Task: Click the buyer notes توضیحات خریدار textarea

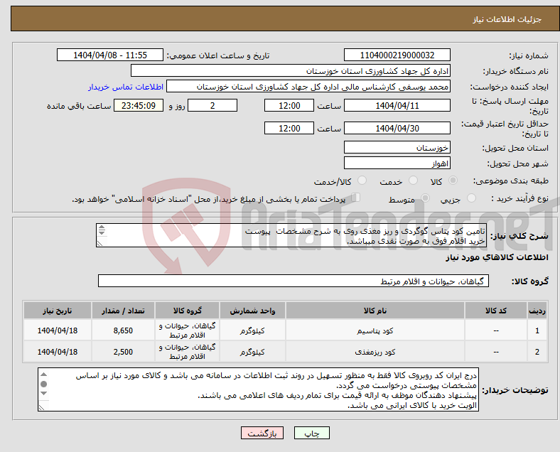Action: (258, 389)
